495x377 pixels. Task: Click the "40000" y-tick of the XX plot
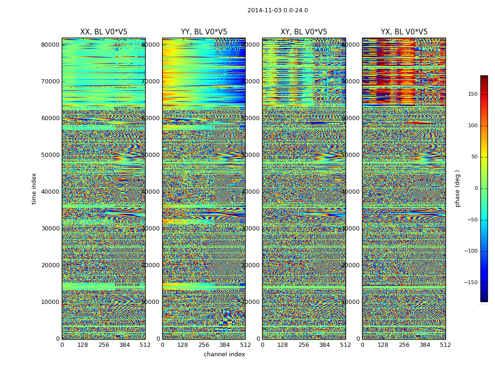[x=49, y=192]
